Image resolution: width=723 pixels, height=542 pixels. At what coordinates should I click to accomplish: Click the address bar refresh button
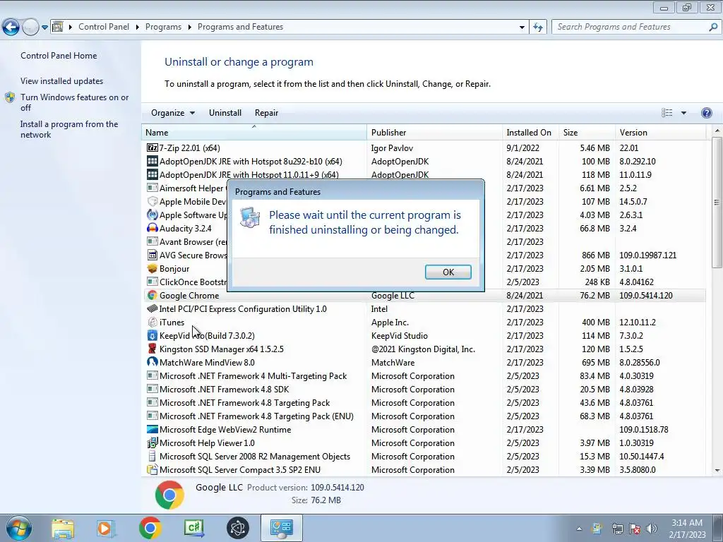(537, 28)
